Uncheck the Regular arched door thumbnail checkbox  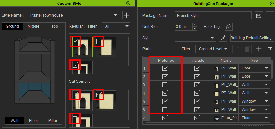pos(75,41)
